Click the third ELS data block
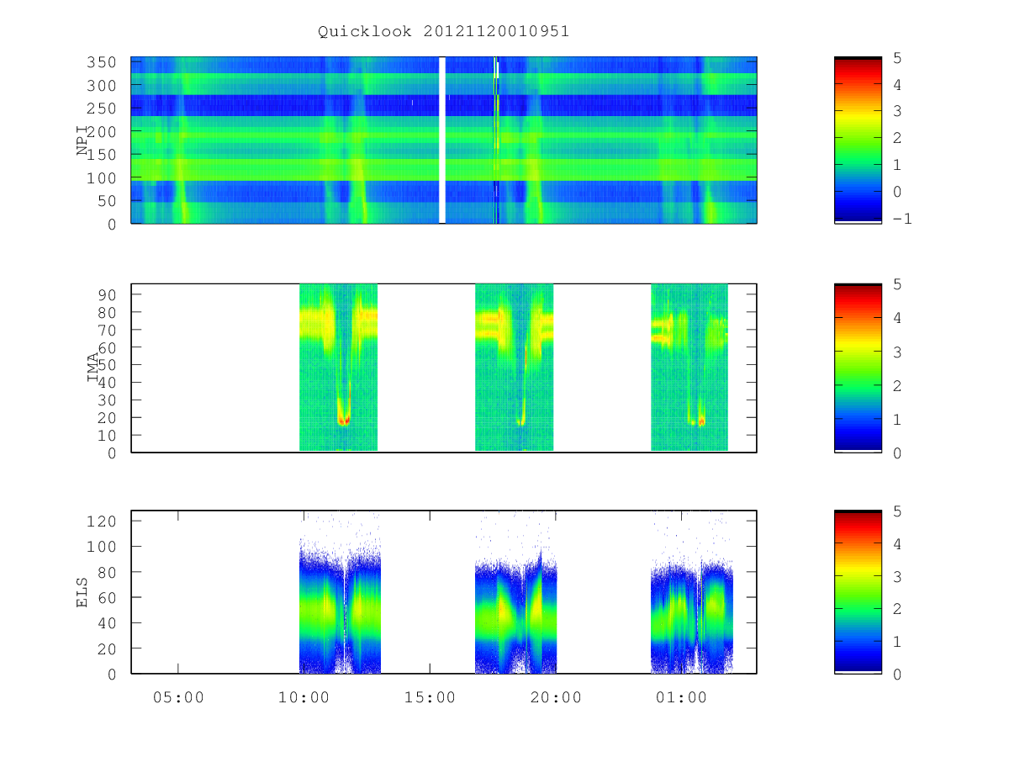 click(692, 592)
